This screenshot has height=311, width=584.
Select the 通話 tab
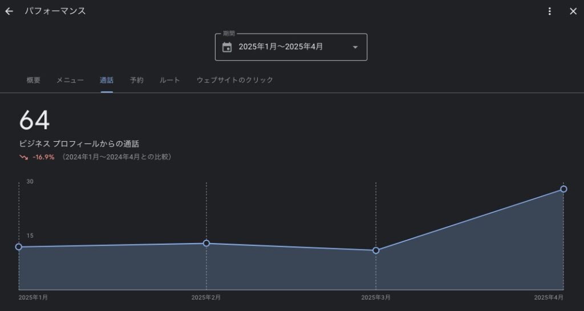click(x=107, y=80)
